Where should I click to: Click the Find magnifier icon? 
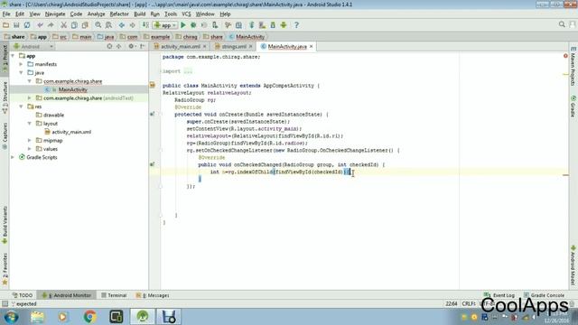(98, 25)
